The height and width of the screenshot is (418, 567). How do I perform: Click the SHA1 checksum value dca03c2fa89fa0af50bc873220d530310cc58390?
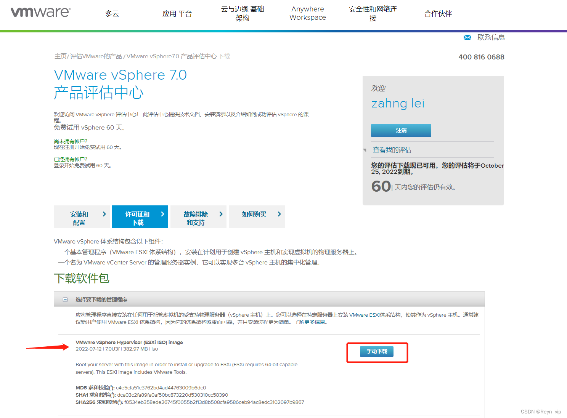click(x=173, y=395)
